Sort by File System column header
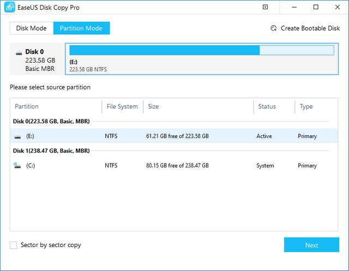The image size is (349, 271). tap(122, 107)
